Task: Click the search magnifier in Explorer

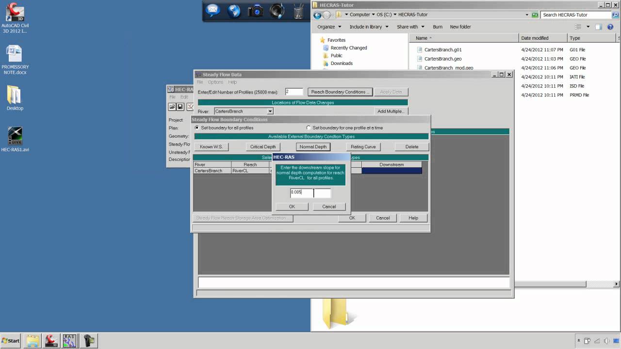Action: [x=615, y=15]
